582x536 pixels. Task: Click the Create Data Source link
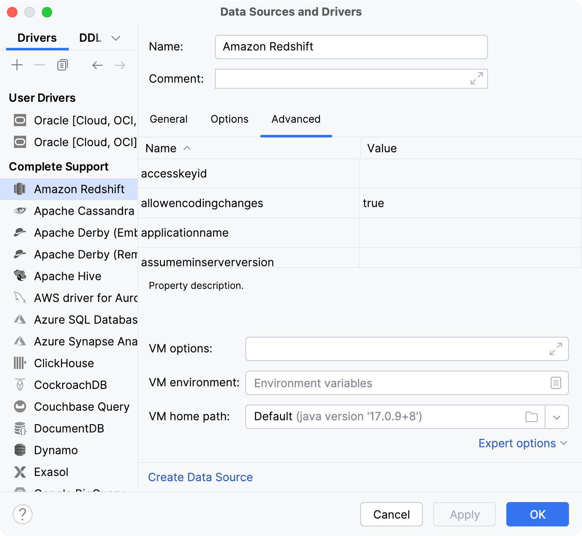200,477
